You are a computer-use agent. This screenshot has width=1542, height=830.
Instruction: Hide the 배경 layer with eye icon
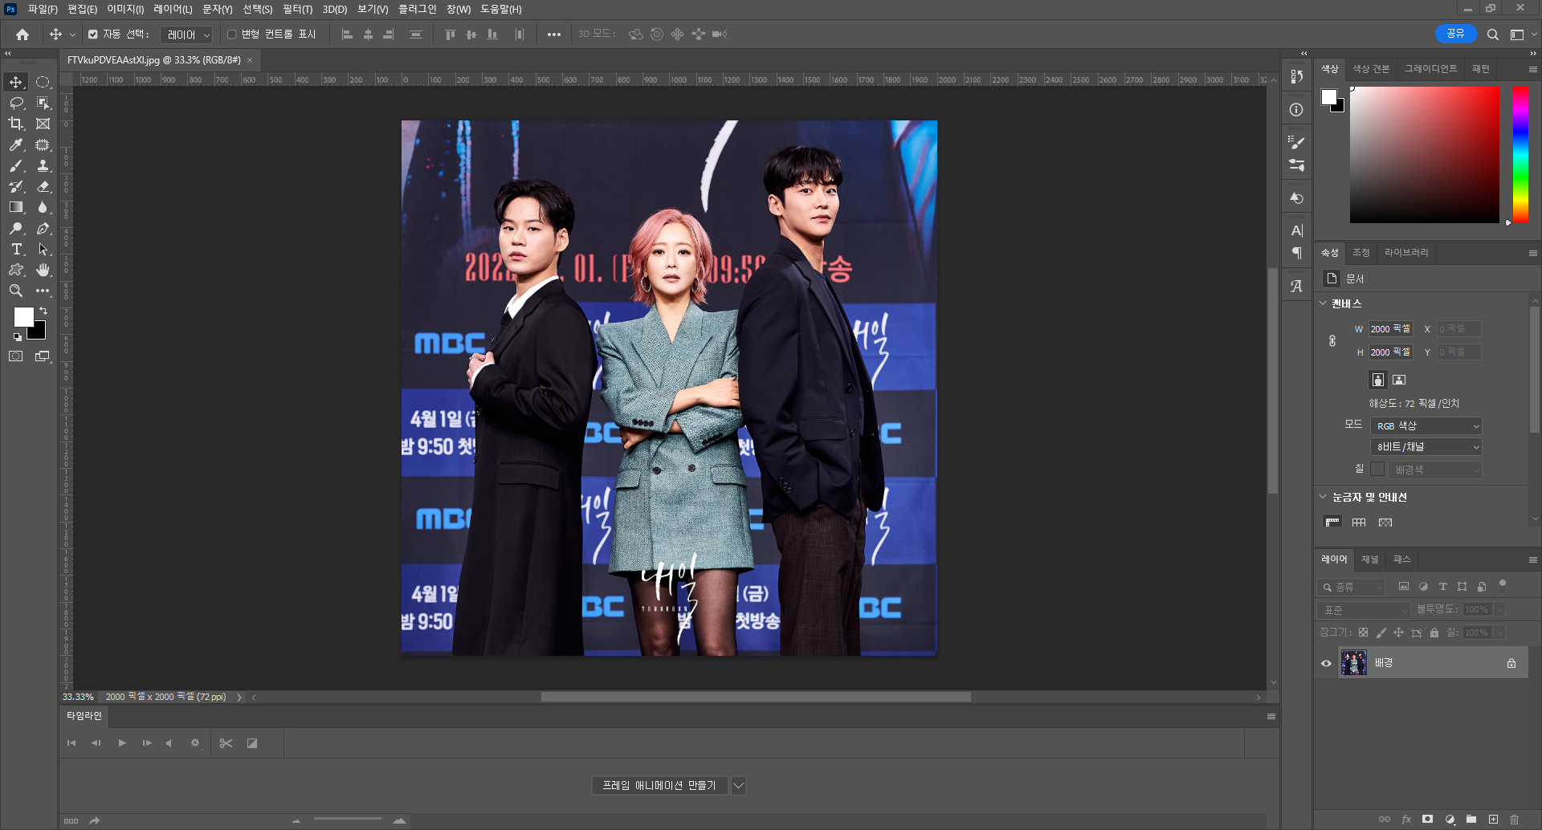[1326, 663]
